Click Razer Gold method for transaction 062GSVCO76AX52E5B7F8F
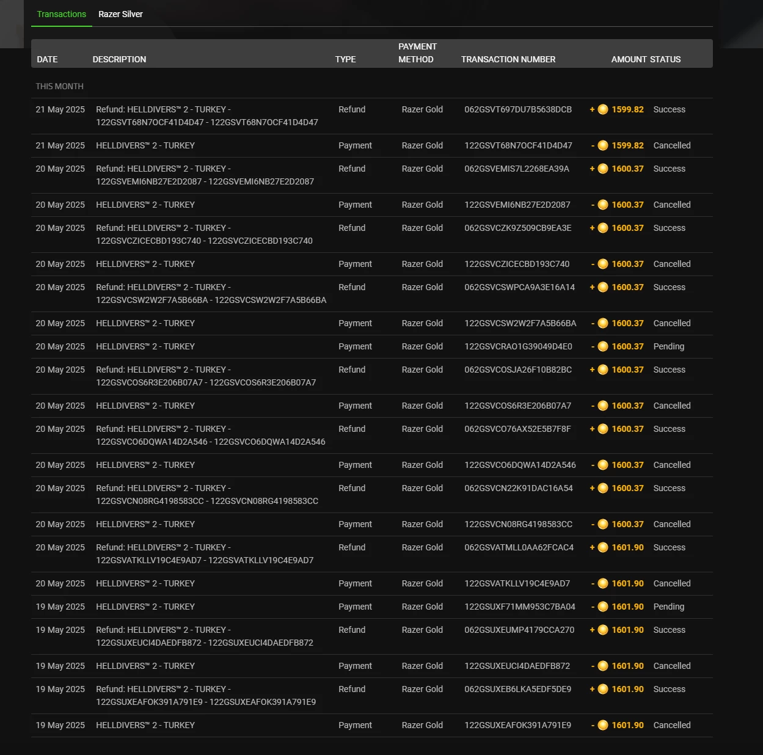 422,429
